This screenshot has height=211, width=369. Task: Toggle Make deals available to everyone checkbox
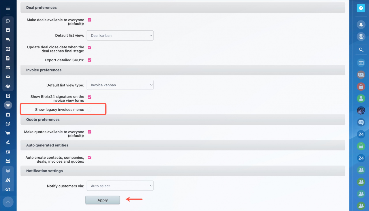click(89, 20)
